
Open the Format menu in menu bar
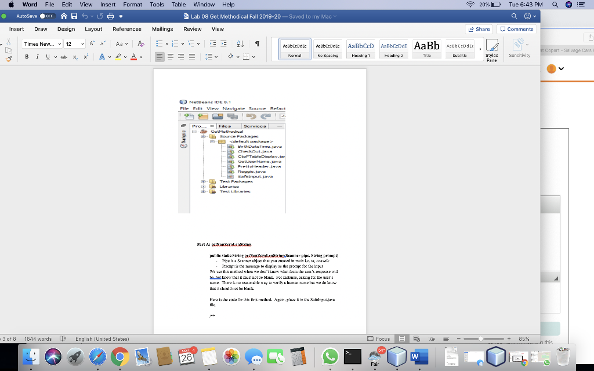[x=133, y=5]
